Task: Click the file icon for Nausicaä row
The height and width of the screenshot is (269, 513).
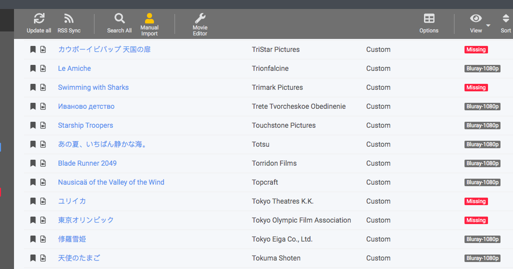Action: (43, 182)
